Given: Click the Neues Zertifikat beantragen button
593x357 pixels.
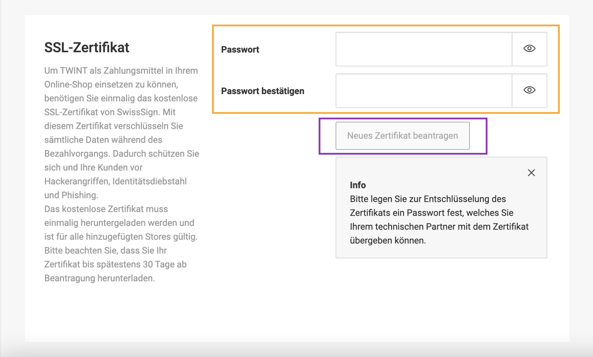Looking at the screenshot, I should pyautogui.click(x=403, y=136).
